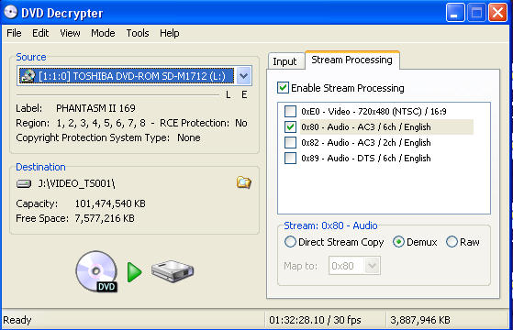Viewport: 513px width, 330px height.
Task: Click the TOSHIBA source drive disc icon
Action: pyautogui.click(x=28, y=76)
